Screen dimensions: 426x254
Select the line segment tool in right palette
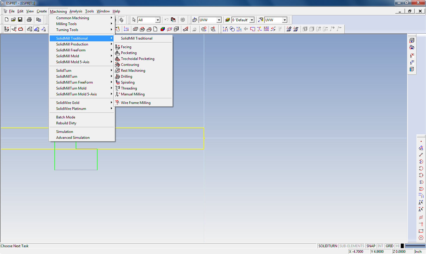click(421, 155)
